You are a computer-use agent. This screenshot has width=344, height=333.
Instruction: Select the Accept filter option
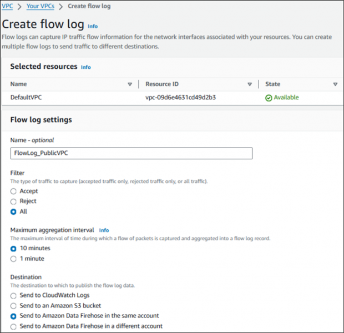(x=14, y=191)
